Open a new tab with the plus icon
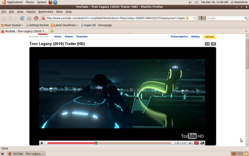Image resolution: width=249 pixels, height=156 pixels. coord(52,31)
